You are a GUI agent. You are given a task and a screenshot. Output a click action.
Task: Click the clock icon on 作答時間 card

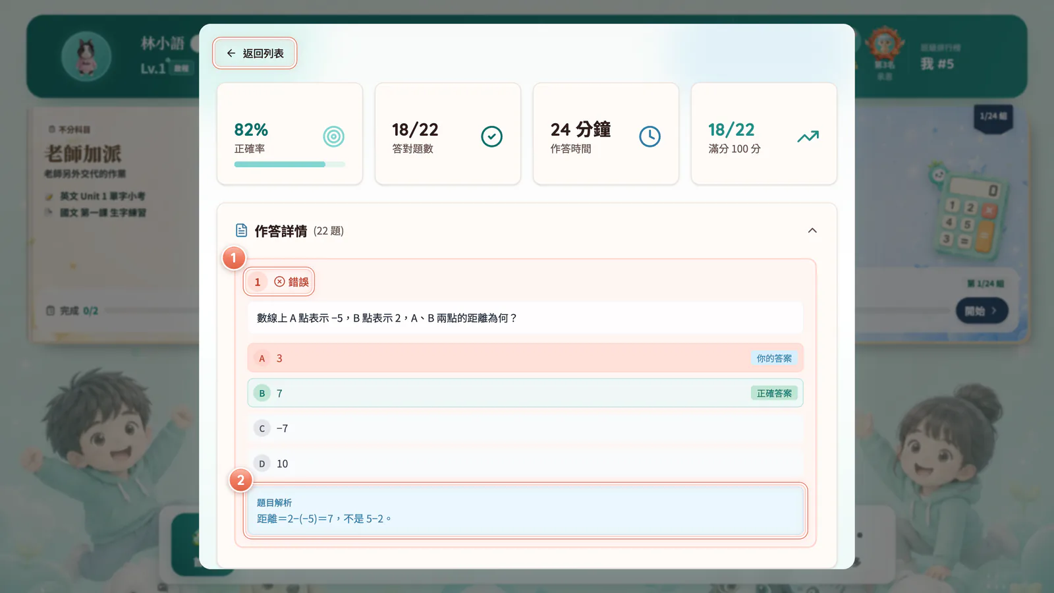(650, 136)
